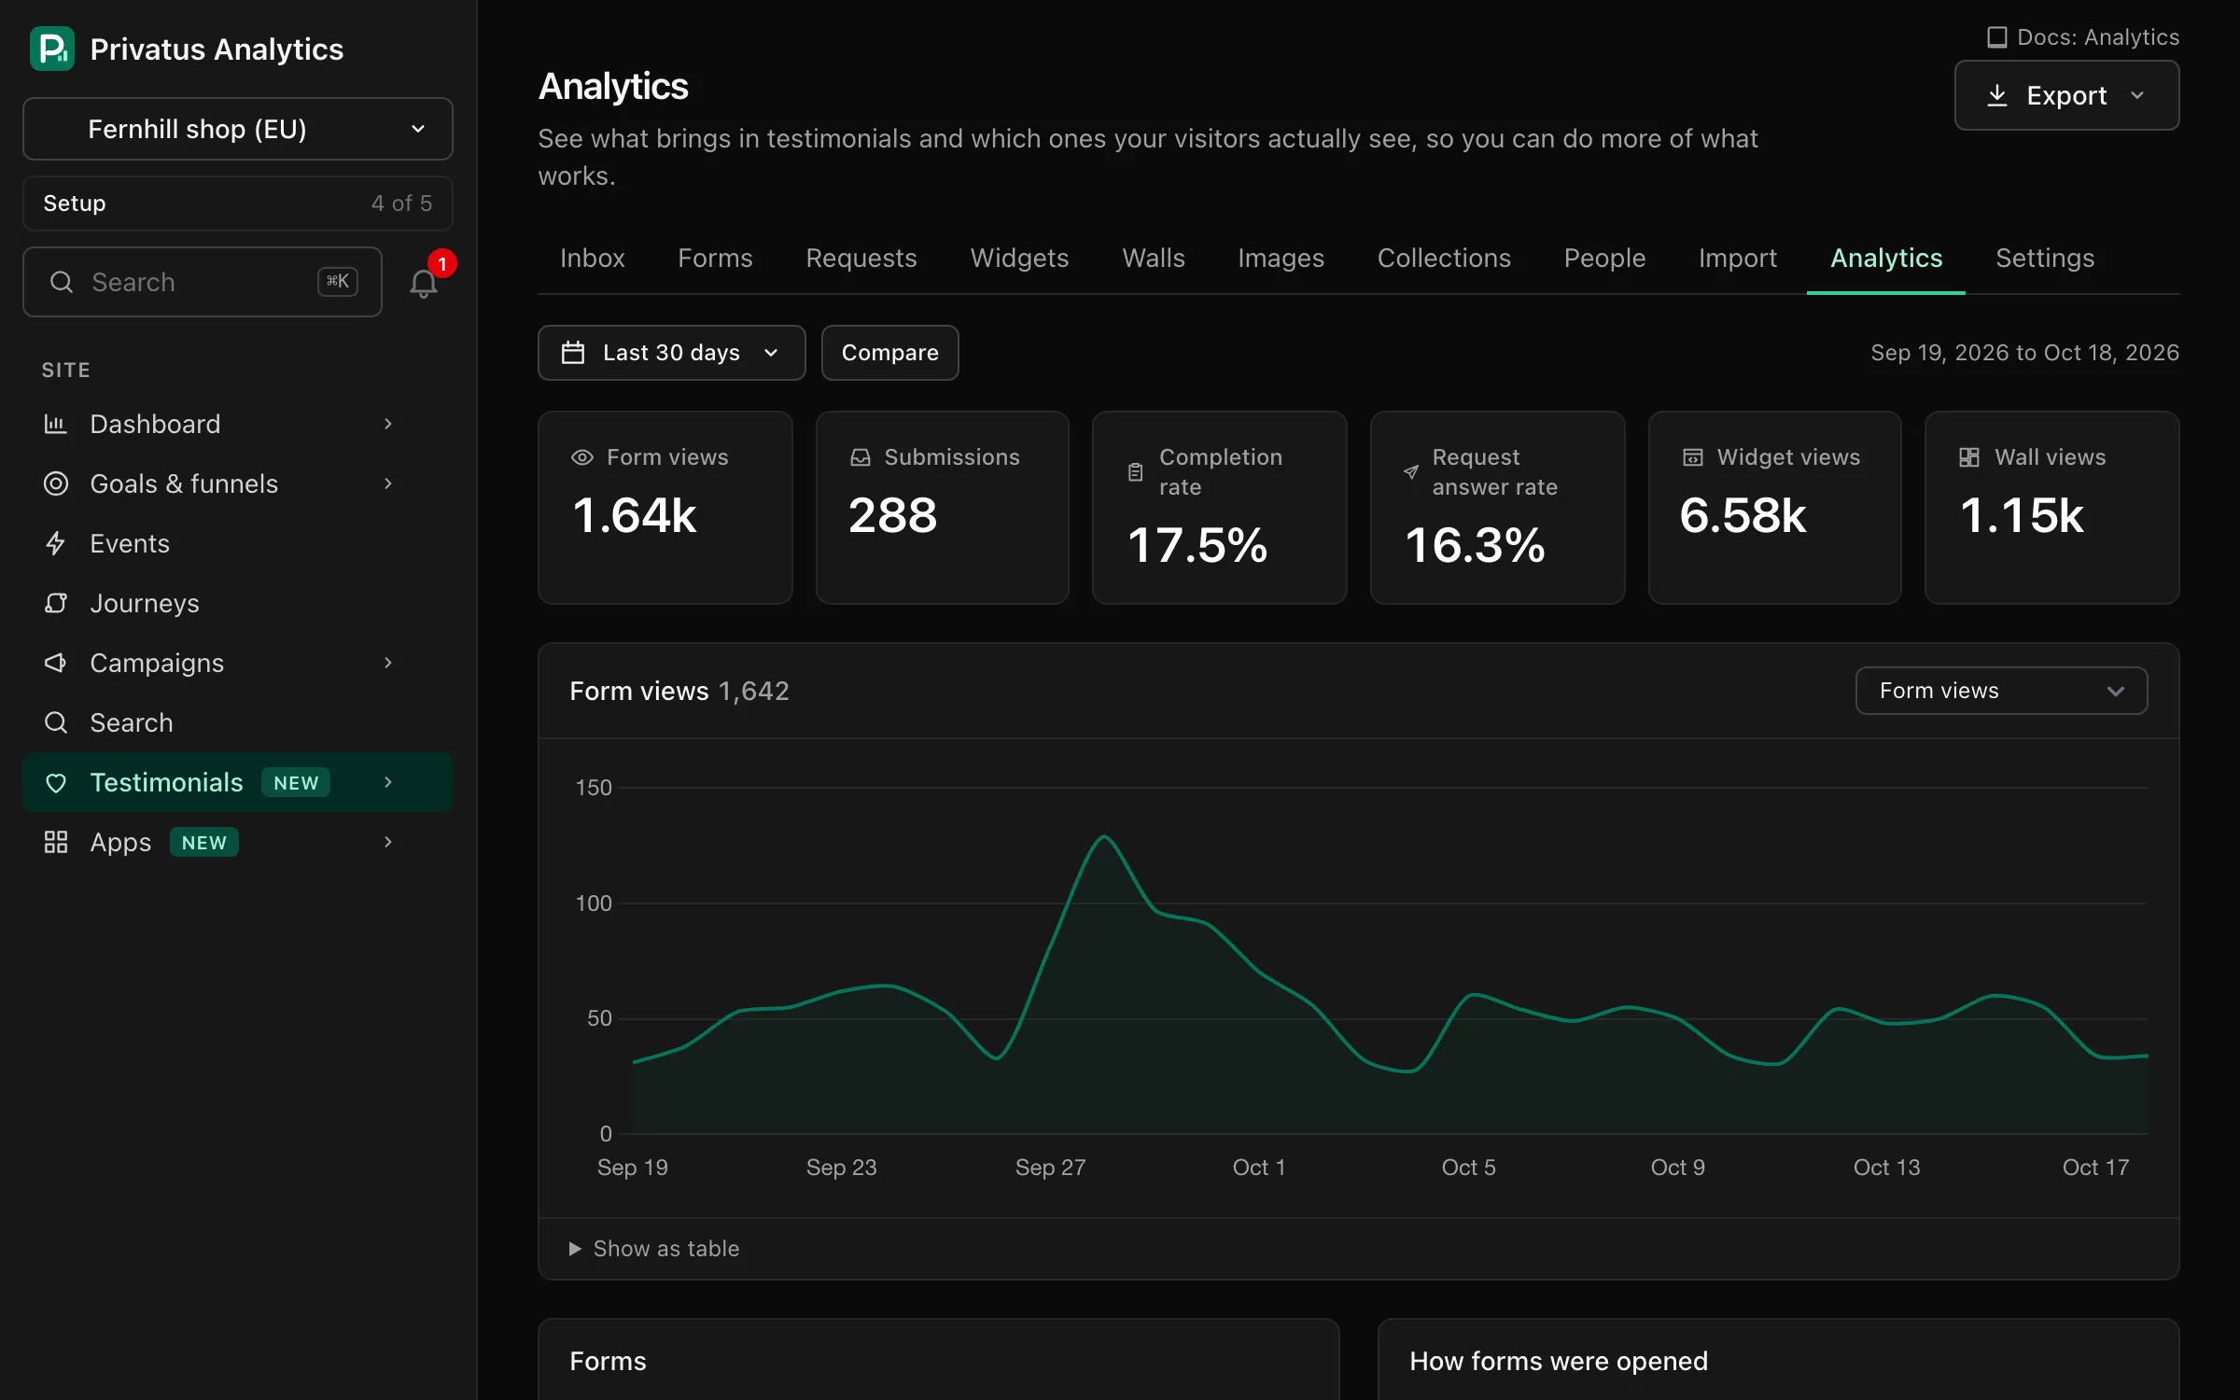Open the Setup 4 of 5 checklist
Viewport: 2240px width, 1400px height.
coord(238,203)
